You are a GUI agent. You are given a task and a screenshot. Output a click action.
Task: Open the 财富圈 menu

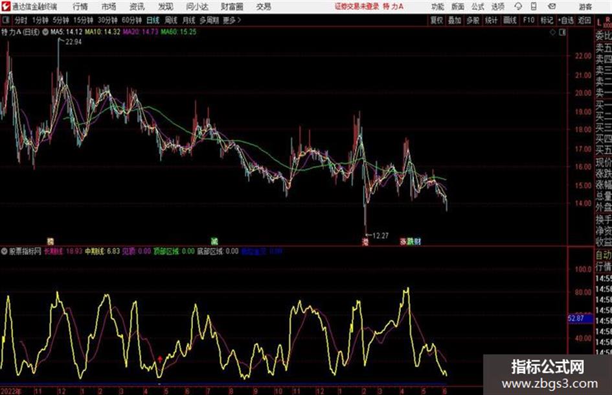[232, 6]
